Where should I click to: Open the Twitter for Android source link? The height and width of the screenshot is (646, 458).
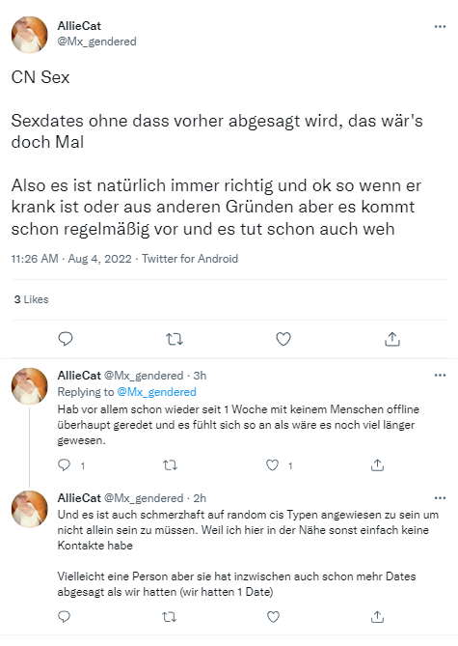coord(190,259)
